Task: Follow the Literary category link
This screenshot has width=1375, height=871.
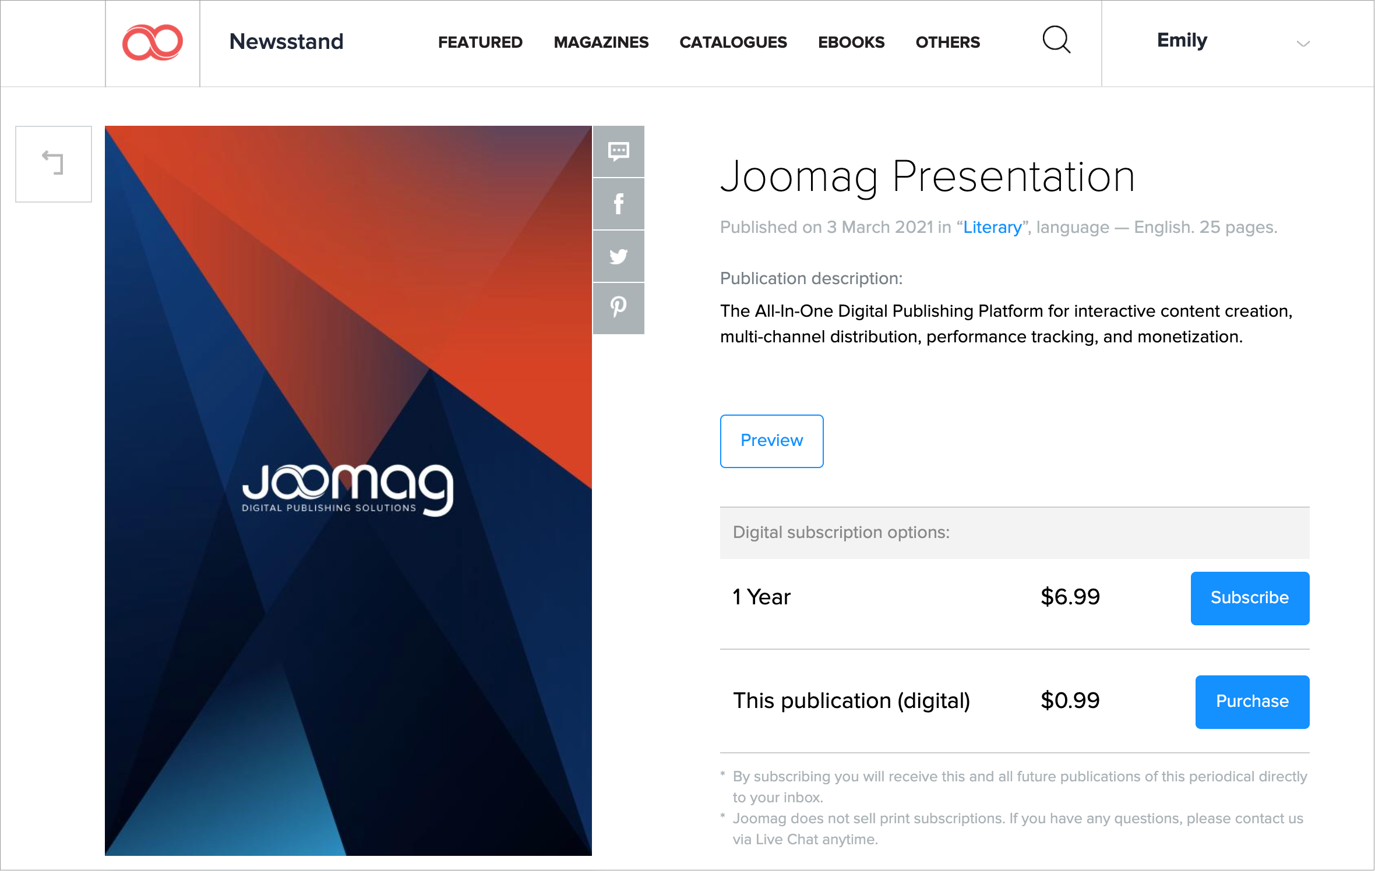Action: coord(992,227)
